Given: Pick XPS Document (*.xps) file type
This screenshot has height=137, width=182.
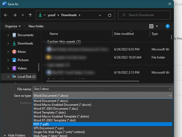Looking at the screenshot, I should click(48, 128).
